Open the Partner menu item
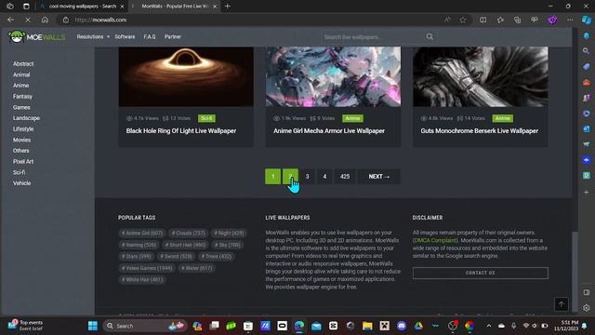Screen dimensions: 595x335 tap(173, 37)
